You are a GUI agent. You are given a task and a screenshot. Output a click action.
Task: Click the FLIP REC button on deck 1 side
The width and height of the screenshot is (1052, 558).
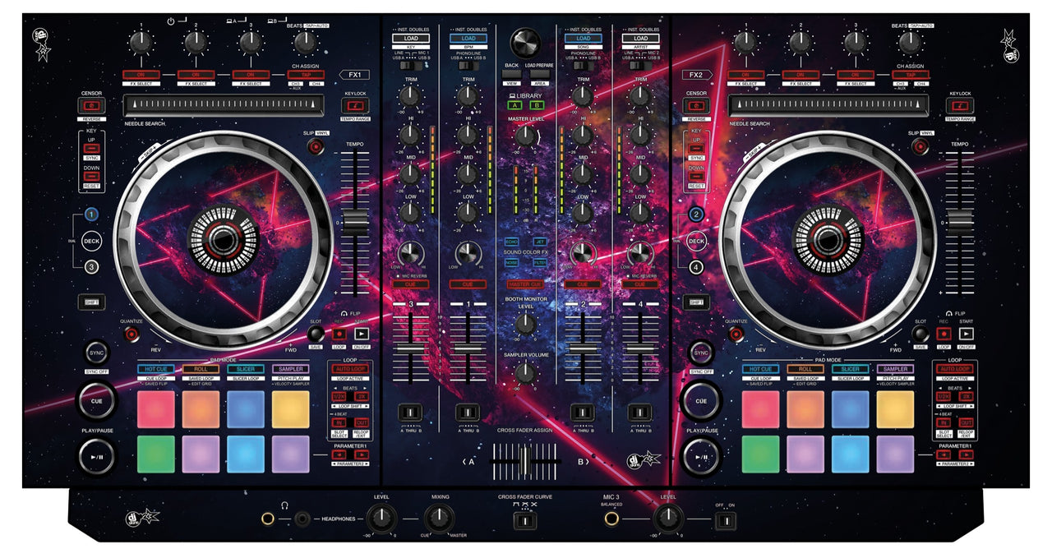[339, 334]
